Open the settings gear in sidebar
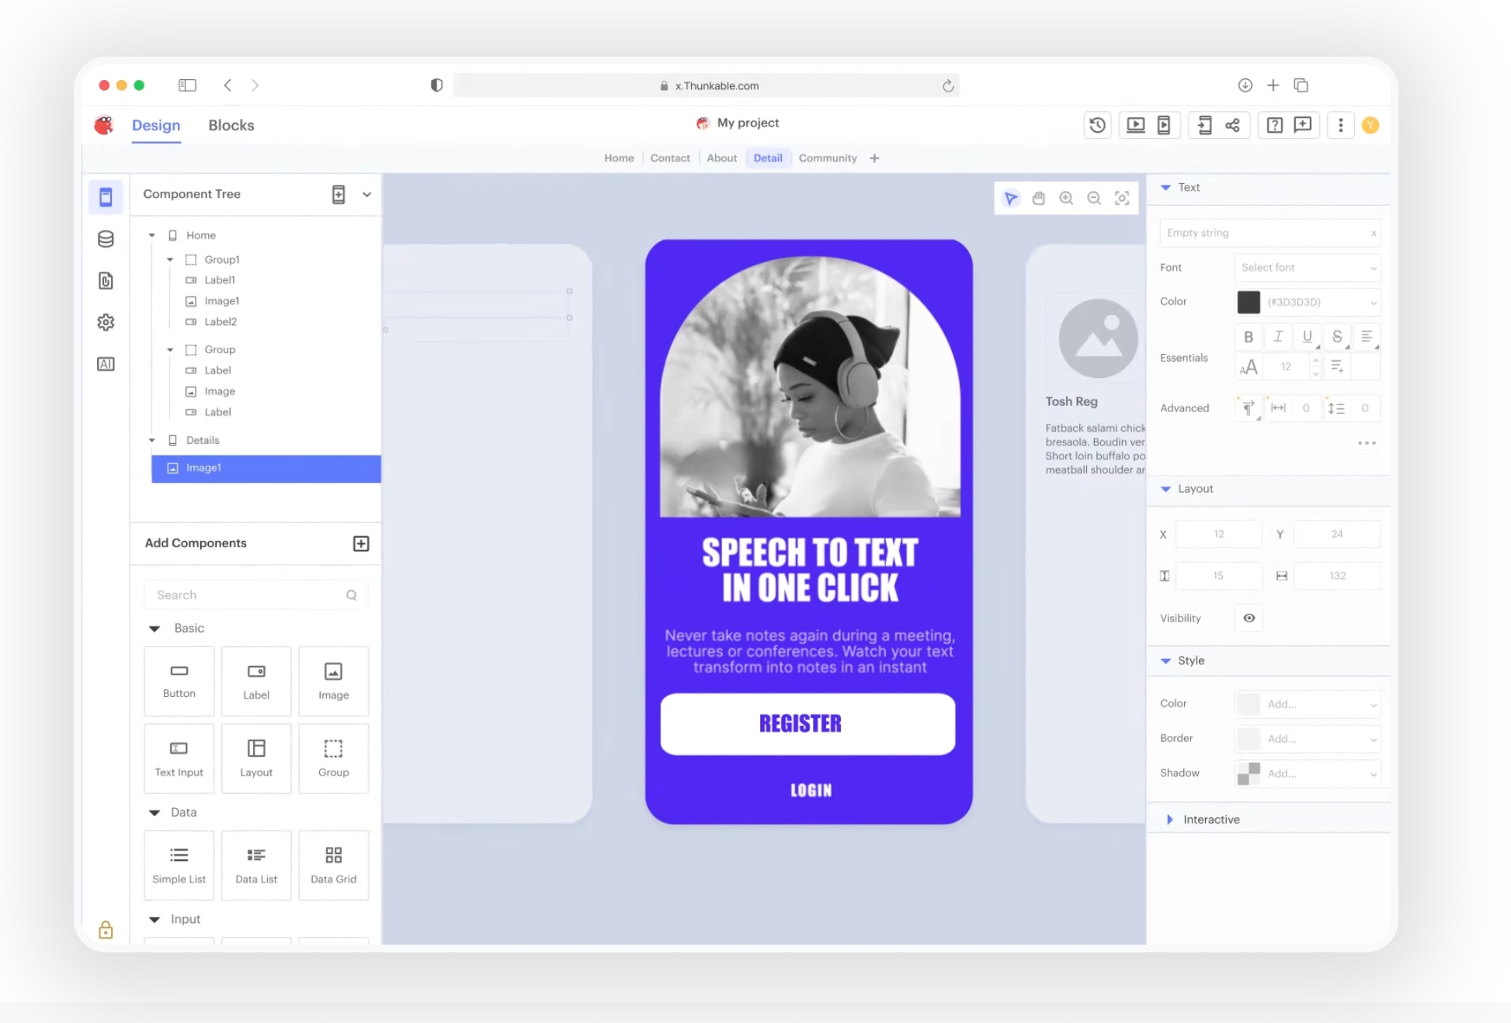1511x1023 pixels. [x=106, y=322]
